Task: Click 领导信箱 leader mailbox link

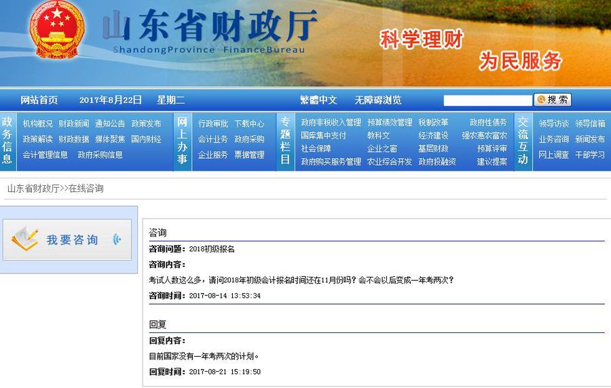Action: point(590,123)
